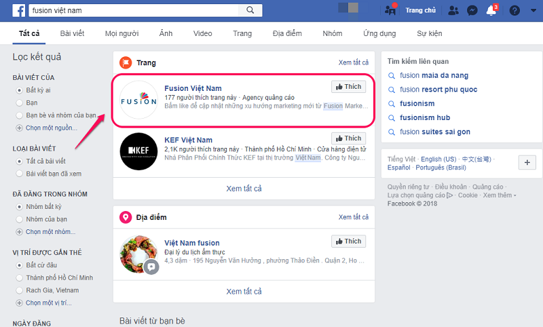Expand the Xem thêm footer dropdown
Viewport: 543px width, 327px height.
(x=500, y=195)
